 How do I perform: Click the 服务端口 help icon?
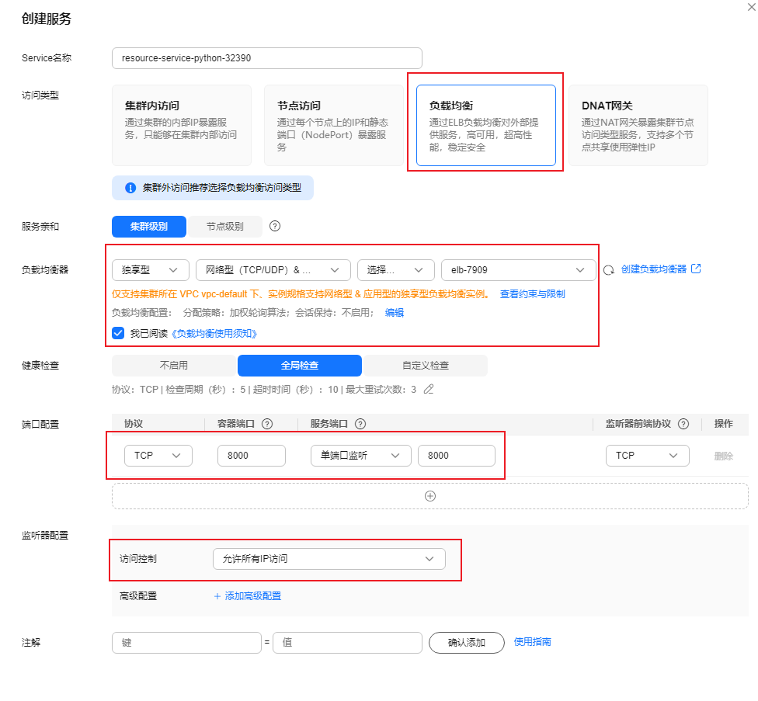pyautogui.click(x=360, y=424)
